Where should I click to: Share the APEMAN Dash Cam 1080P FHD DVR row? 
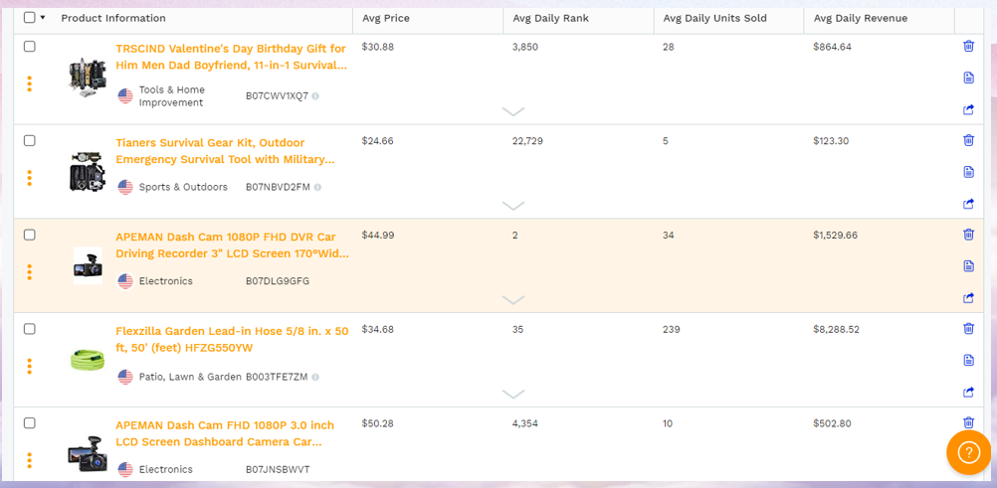point(968,297)
